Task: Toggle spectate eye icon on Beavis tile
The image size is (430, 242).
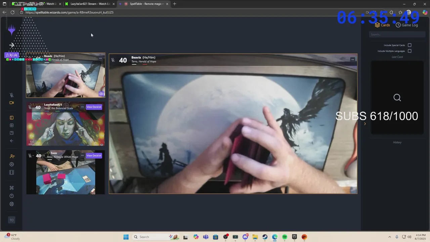Action: point(101,94)
